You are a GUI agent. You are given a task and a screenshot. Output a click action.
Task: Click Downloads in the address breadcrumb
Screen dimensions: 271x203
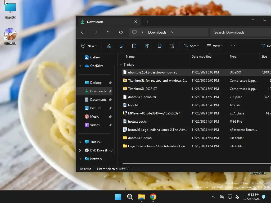[x=157, y=32]
